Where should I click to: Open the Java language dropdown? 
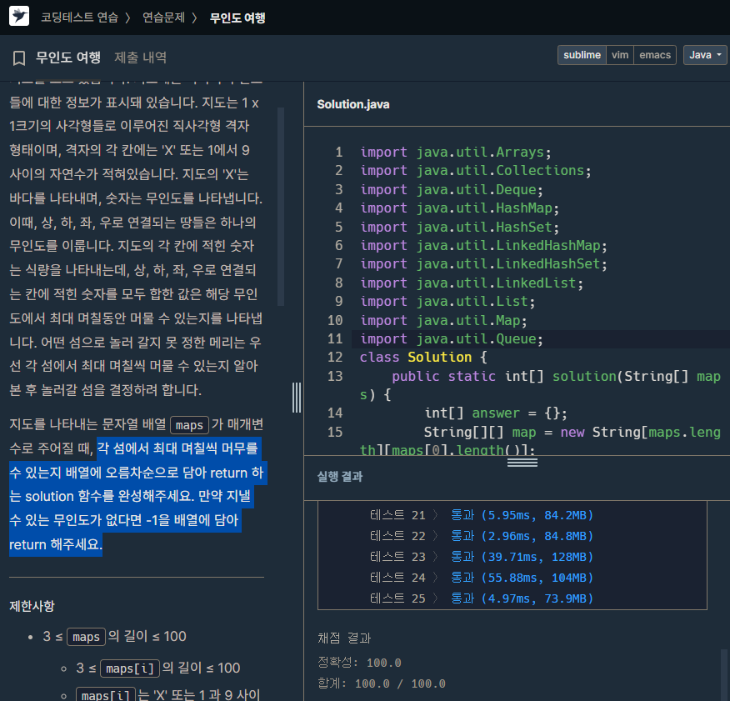click(704, 55)
